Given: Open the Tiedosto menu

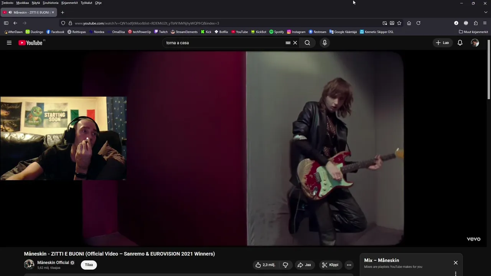Looking at the screenshot, I should pos(7,3).
